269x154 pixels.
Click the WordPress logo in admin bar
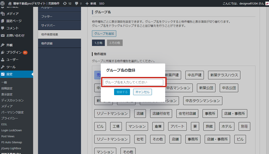coord(3,3)
